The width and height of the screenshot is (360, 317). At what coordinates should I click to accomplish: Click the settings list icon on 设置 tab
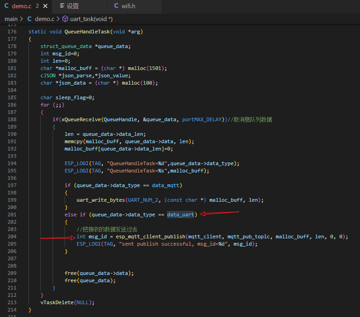[62, 6]
